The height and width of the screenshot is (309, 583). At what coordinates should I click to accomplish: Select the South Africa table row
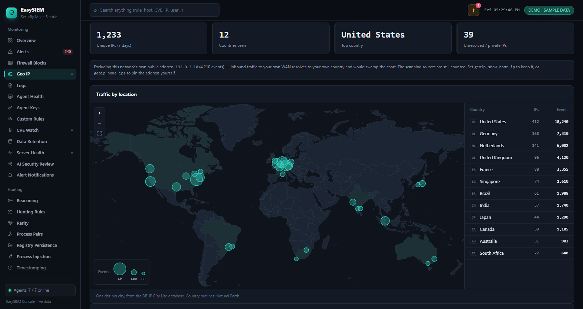(x=519, y=253)
